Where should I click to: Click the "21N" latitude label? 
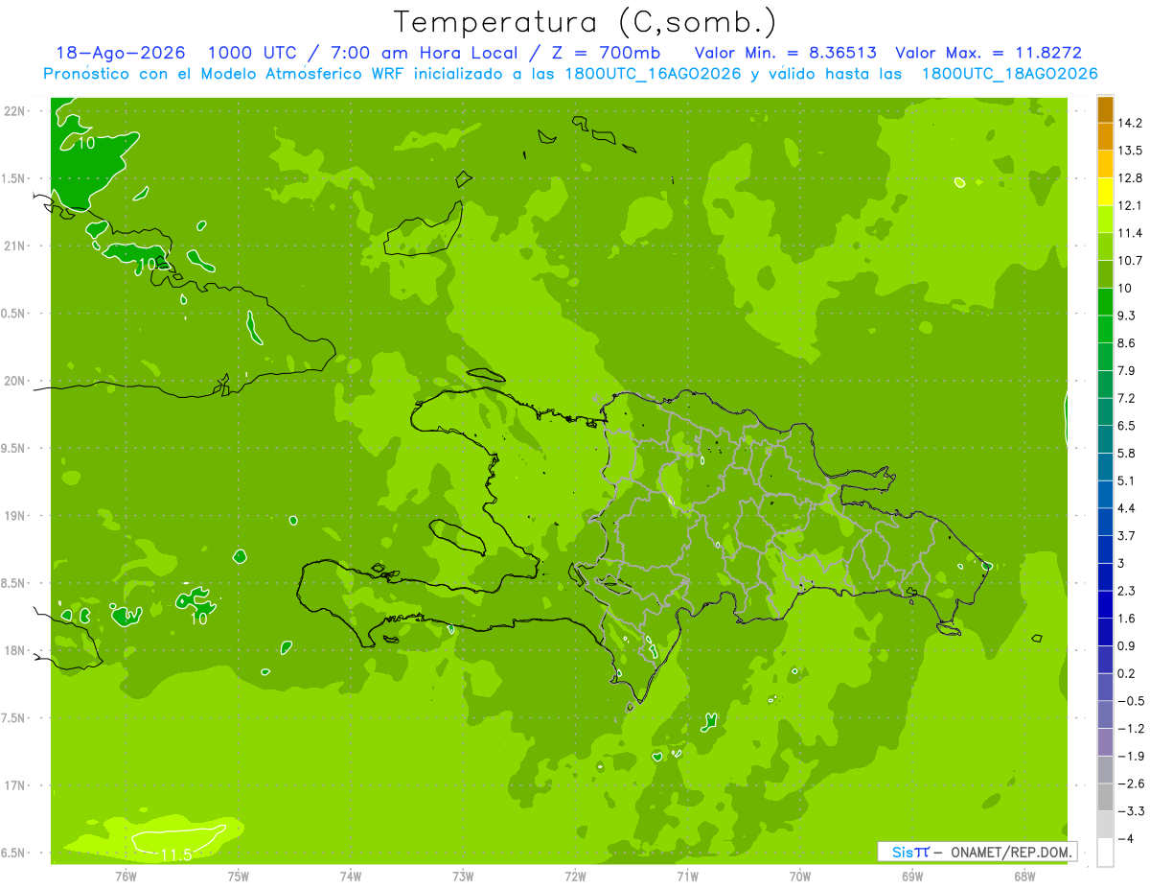tap(15, 246)
